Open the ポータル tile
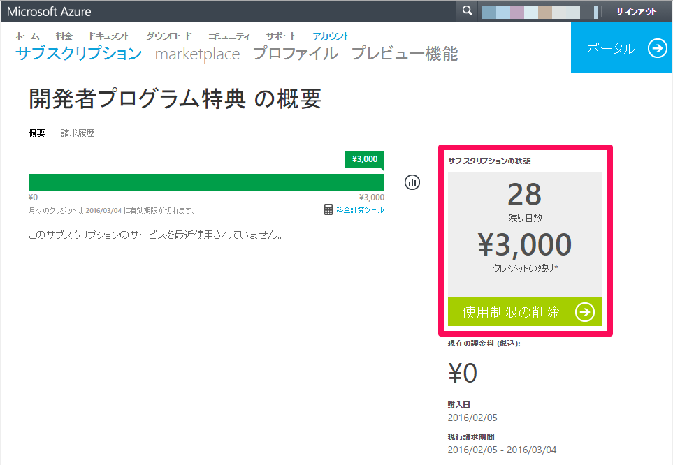673x465 pixels. tap(621, 47)
